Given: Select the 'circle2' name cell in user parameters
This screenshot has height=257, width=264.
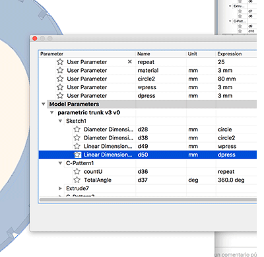Looking at the screenshot, I should click(147, 79).
